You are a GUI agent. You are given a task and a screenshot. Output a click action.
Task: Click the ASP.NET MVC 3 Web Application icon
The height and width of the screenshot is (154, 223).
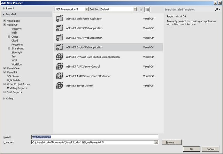click(x=60, y=28)
